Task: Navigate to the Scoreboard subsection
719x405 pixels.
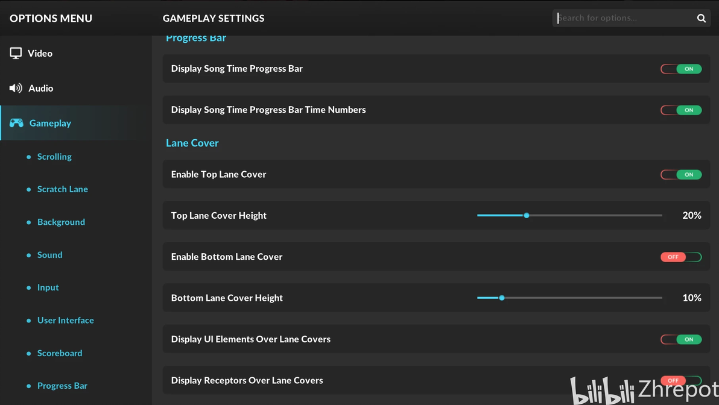Action: 60,353
